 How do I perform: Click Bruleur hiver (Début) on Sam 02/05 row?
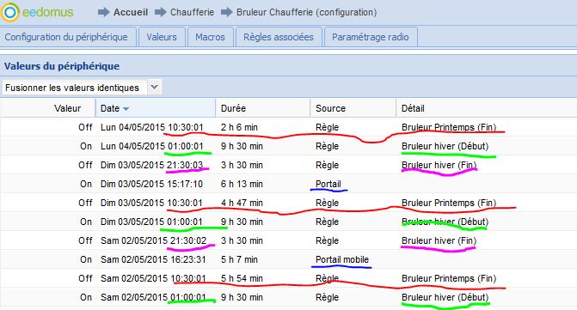coord(445,297)
